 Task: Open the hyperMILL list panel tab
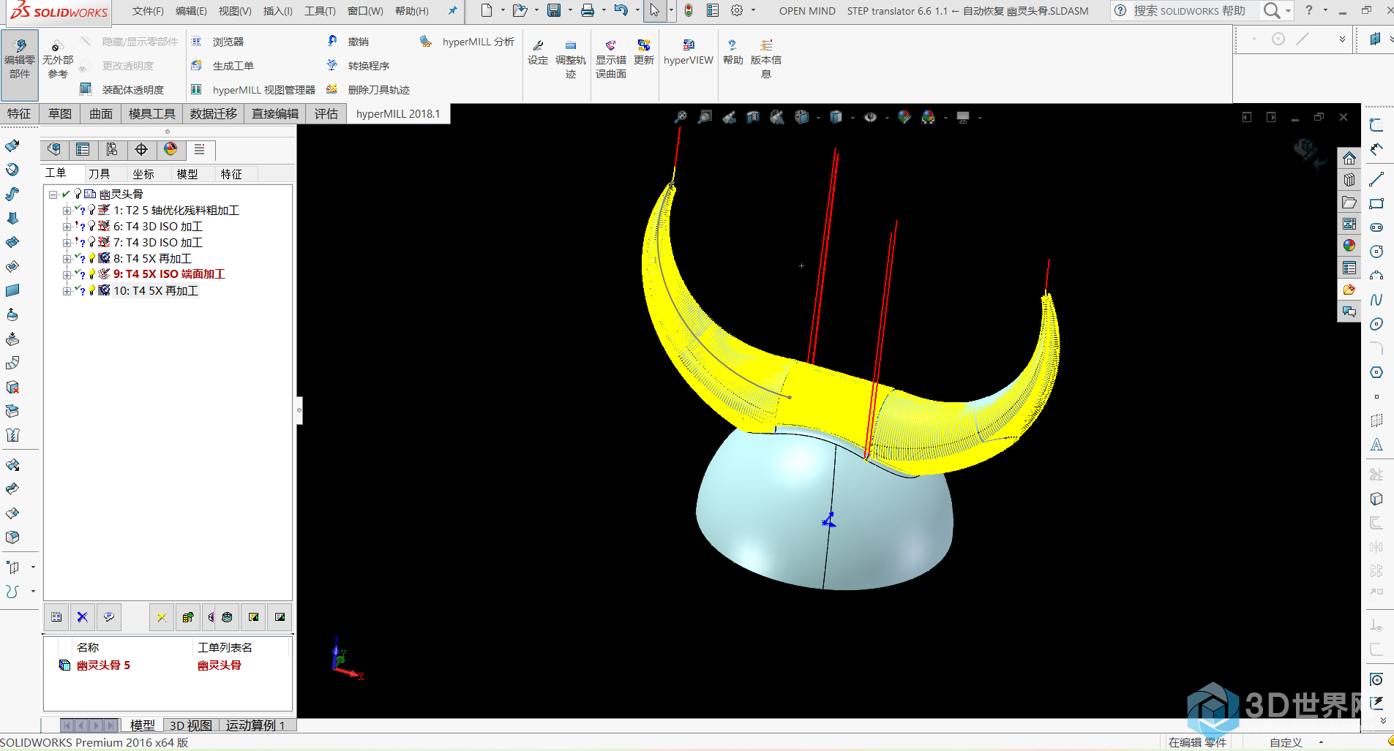point(200,150)
